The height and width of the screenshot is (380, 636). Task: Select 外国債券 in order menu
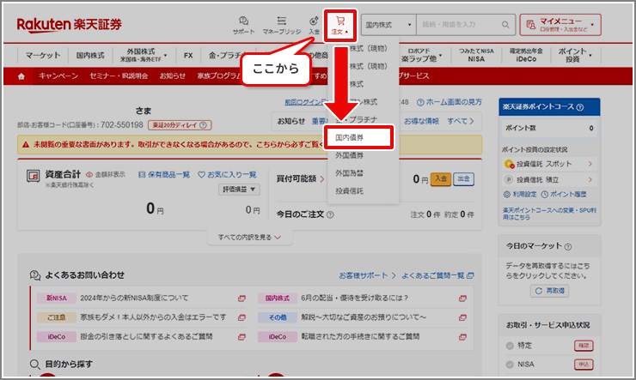pyautogui.click(x=349, y=155)
